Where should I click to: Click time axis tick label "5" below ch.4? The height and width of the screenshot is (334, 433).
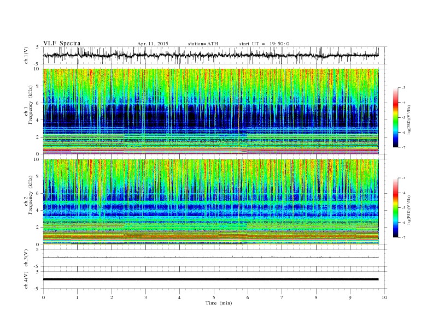pos(214,297)
